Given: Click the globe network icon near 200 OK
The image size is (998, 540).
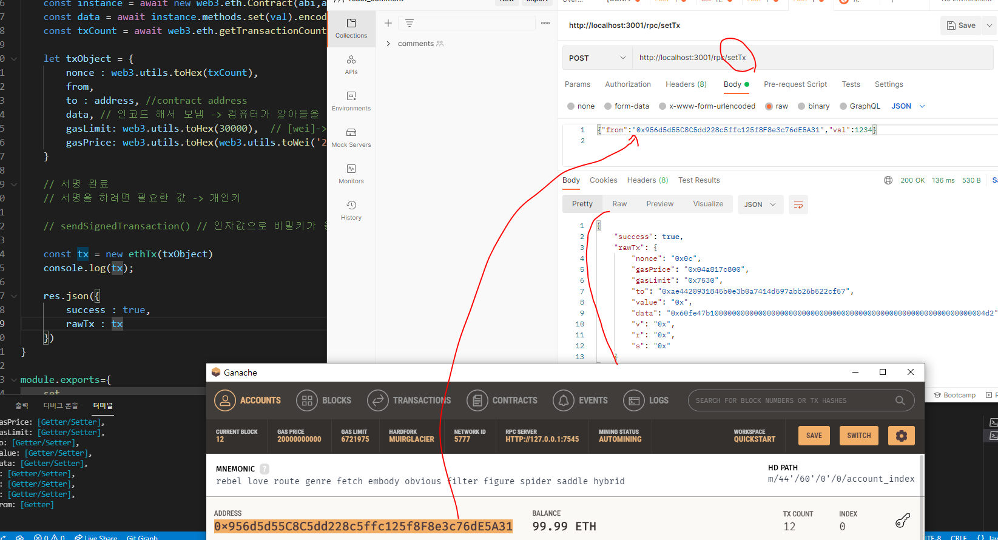Looking at the screenshot, I should [888, 180].
